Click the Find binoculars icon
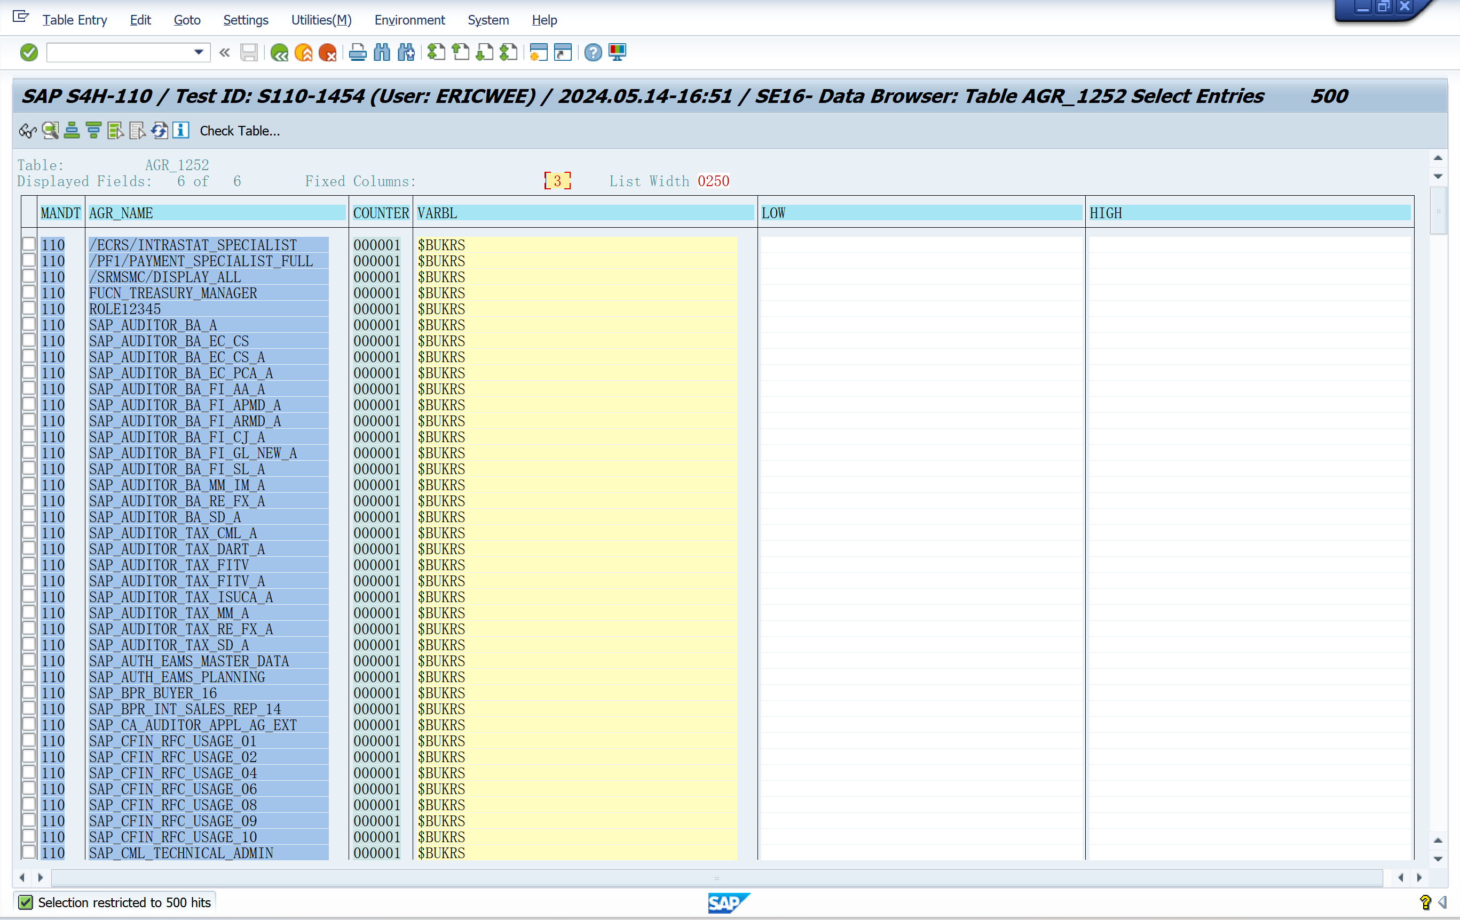Screen dimensions: 1460x920 (x=382, y=53)
